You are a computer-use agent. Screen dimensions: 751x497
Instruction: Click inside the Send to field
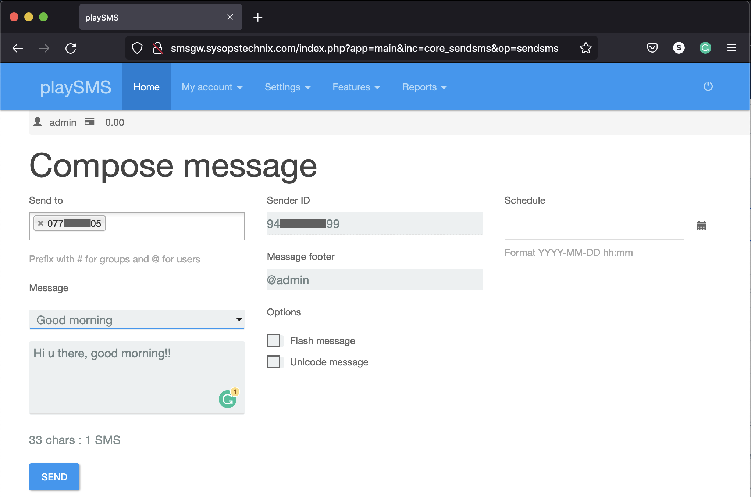(137, 226)
